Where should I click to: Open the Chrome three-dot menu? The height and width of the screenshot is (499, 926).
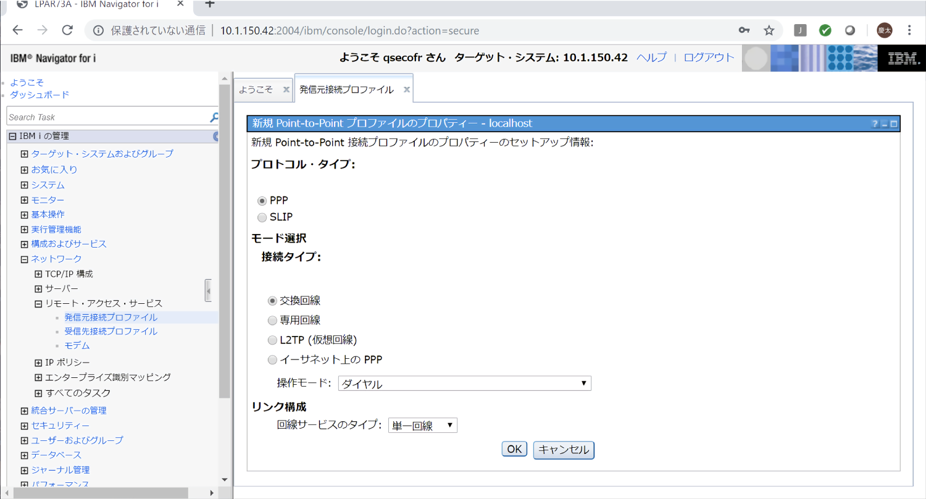[909, 30]
